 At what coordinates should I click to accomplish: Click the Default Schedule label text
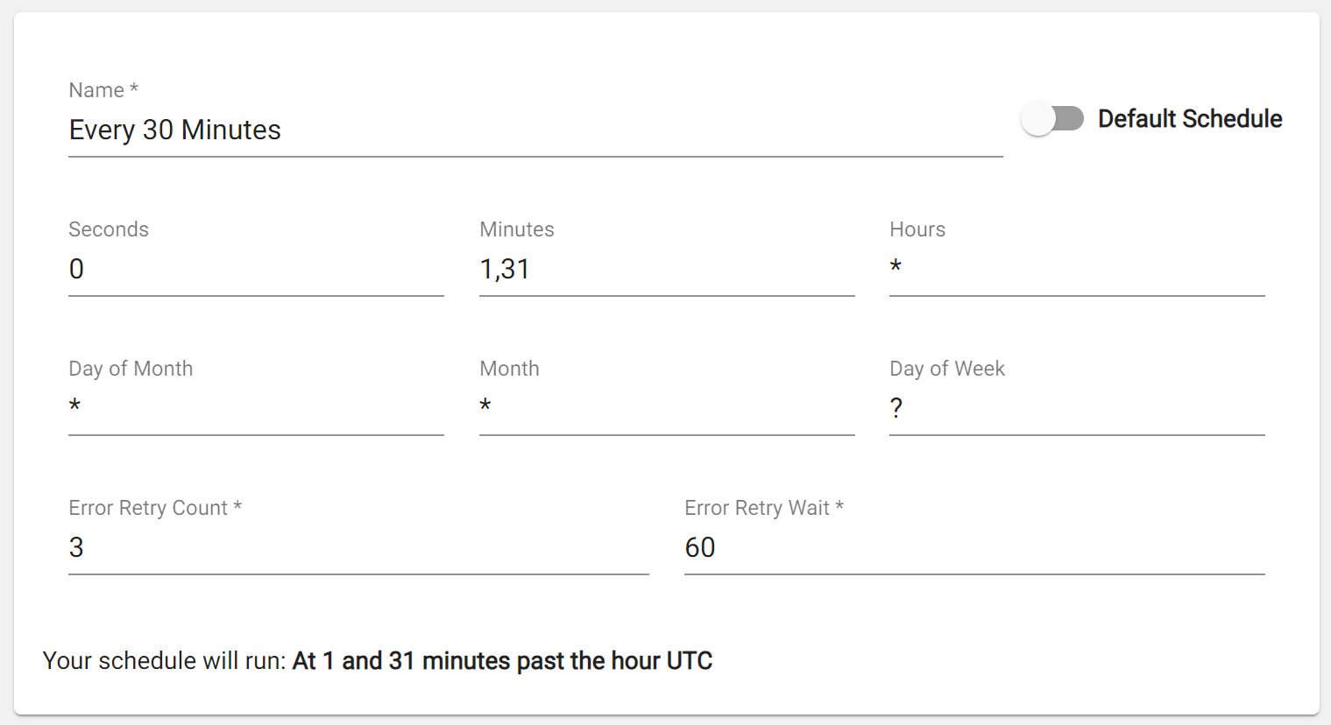coord(1190,118)
